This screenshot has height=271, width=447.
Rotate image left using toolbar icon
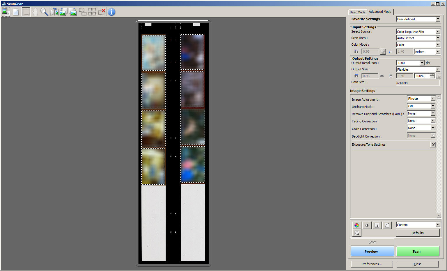[x=64, y=12]
